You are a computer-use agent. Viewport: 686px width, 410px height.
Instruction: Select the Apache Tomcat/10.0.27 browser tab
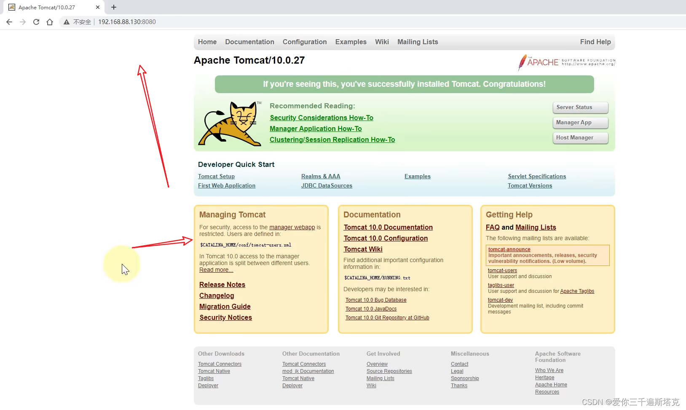point(54,7)
